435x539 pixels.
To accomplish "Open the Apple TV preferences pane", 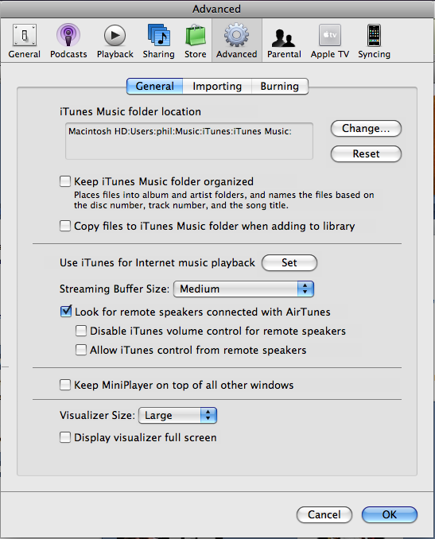I will coord(330,41).
